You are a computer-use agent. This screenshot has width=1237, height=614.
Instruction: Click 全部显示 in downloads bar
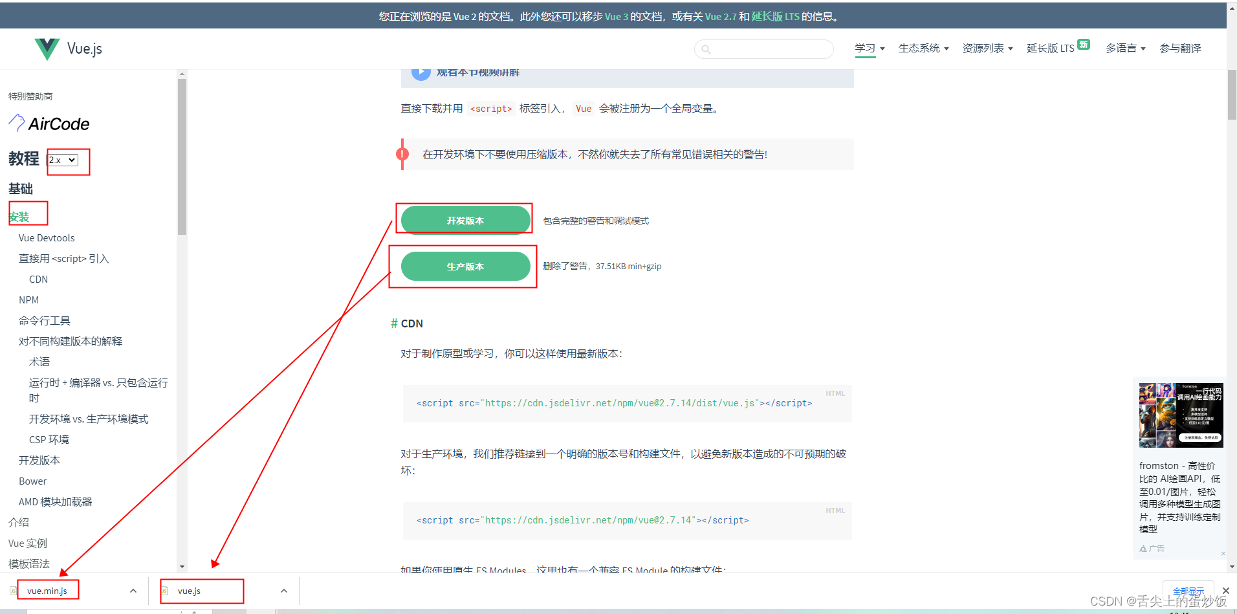coord(1188,591)
